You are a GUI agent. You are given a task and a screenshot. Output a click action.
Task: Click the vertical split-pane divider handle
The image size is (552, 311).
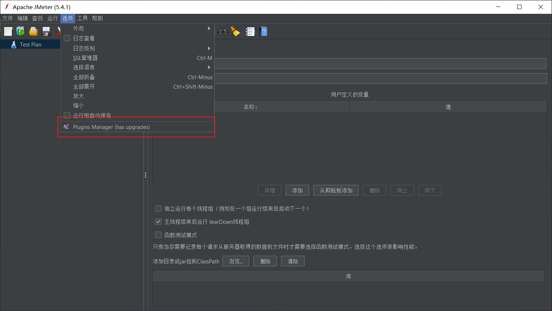[x=145, y=175]
